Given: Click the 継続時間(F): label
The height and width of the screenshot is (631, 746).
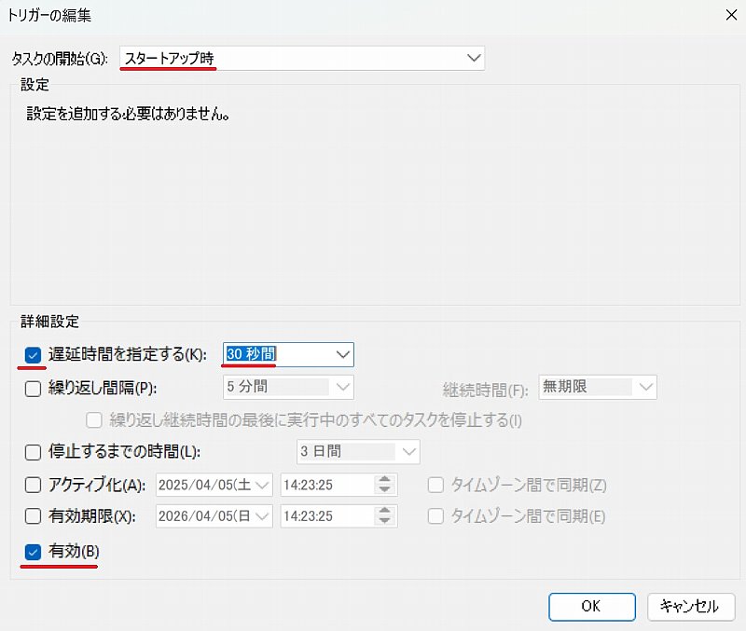Looking at the screenshot, I should (x=485, y=390).
